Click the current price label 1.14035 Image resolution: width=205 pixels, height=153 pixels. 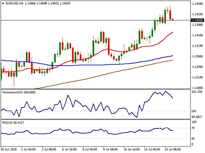(x=197, y=20)
